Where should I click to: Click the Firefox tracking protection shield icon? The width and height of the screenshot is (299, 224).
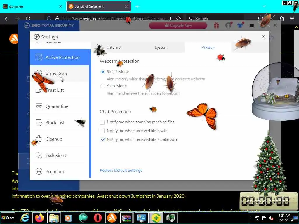point(49,19)
